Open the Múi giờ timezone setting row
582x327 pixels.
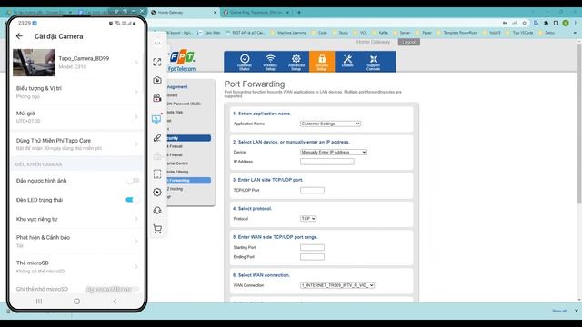point(76,117)
